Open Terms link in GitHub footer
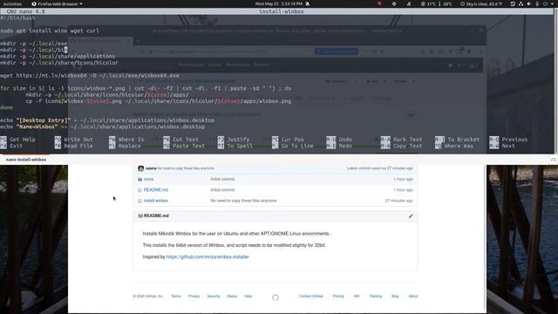Image resolution: width=558 pixels, height=314 pixels. [176, 297]
